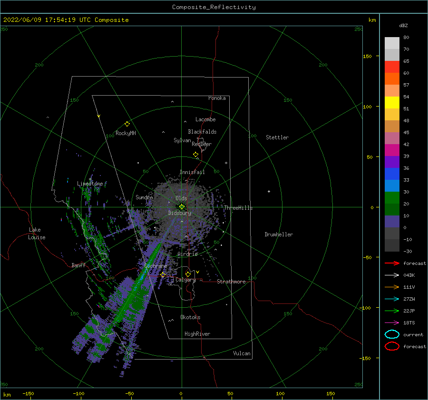428x400 pixels.
Task: Click the Drumheller label
Action: (279, 234)
